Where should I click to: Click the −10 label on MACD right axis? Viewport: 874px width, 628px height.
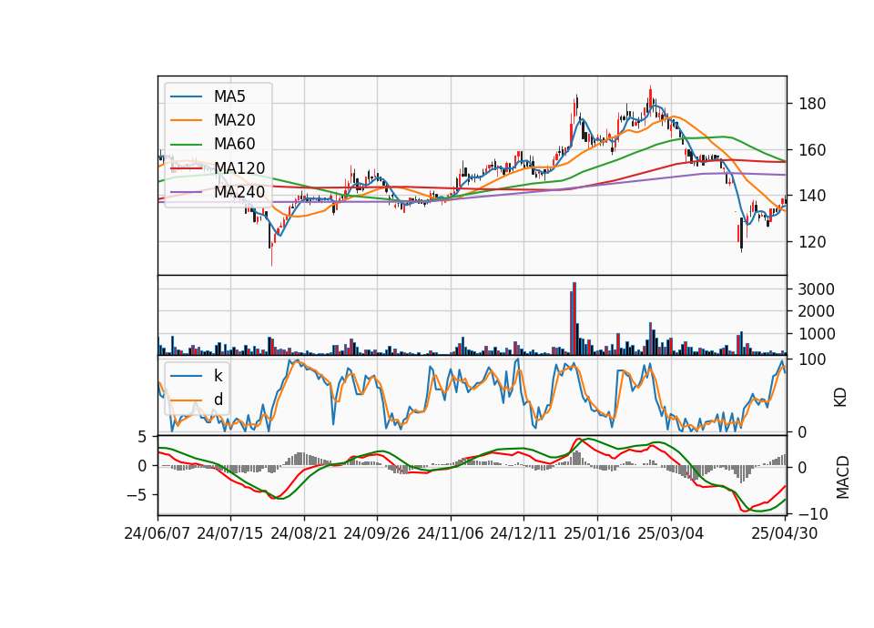pyautogui.click(x=813, y=513)
